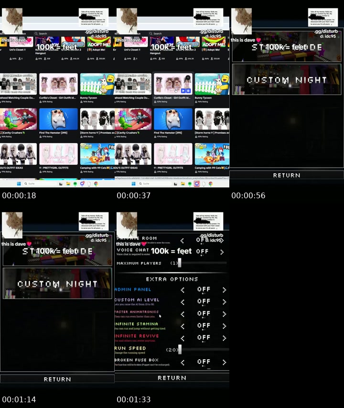Screen dimensions: 344x408
Task: Toggle the INFINITE STAMINA OFF value
Action: 204,325
